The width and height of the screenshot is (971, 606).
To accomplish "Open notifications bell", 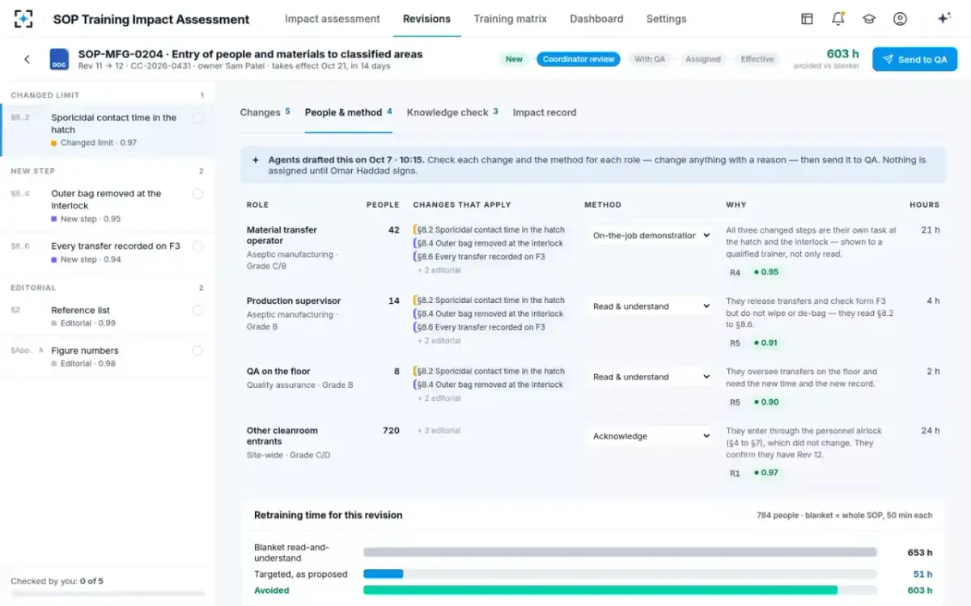I will click(837, 19).
